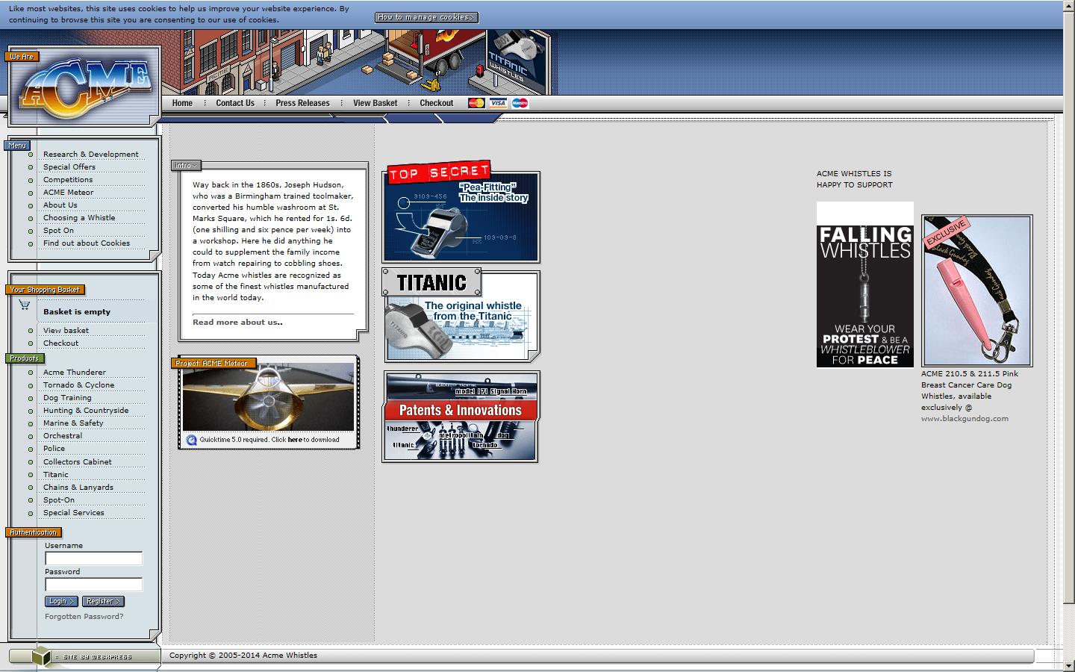The image size is (1075, 672).
Task: Open the Titanic whistle banner
Action: tap(461, 317)
